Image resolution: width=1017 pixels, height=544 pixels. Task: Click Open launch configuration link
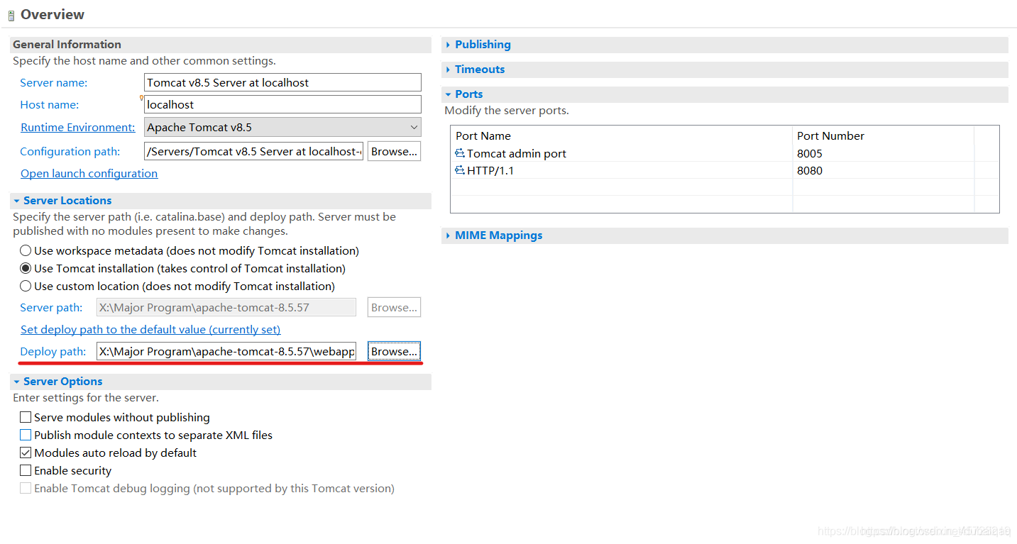pyautogui.click(x=89, y=174)
